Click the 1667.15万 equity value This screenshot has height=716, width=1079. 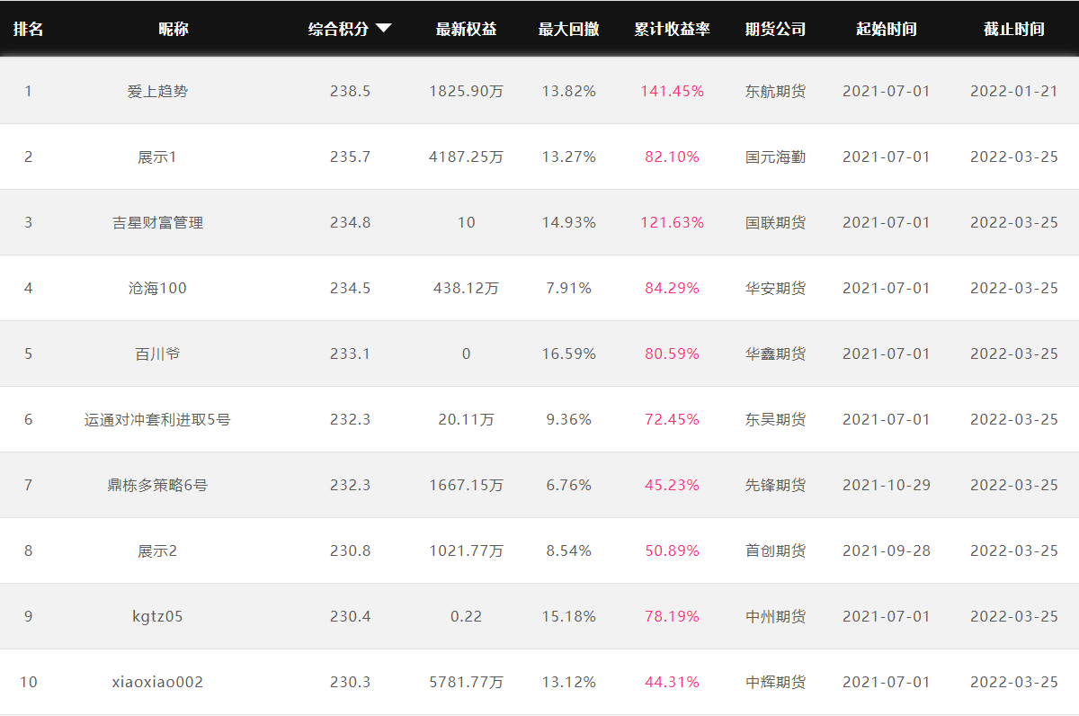[466, 485]
